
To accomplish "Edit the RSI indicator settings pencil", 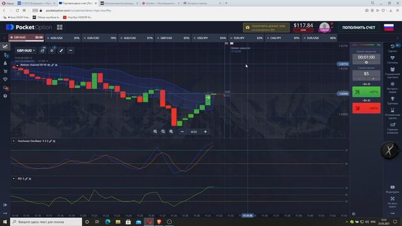I will pos(26,179).
